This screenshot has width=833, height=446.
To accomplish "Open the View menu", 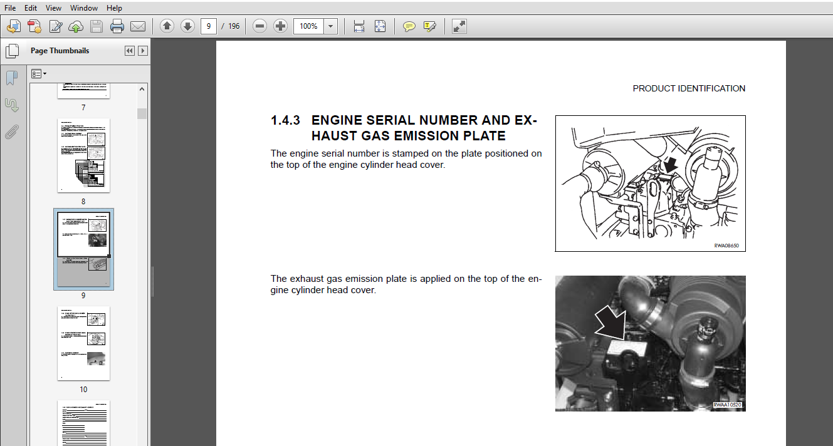I will pyautogui.click(x=54, y=8).
